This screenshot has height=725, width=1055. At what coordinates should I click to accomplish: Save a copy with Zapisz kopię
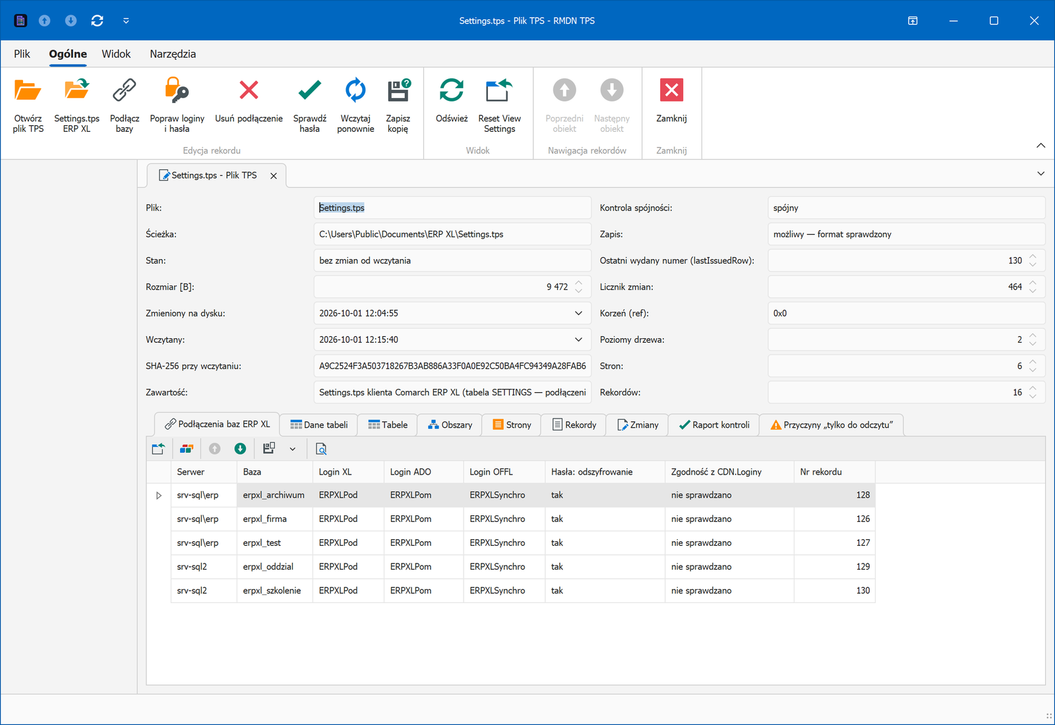398,106
